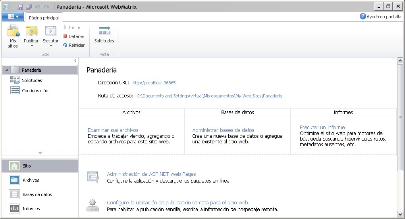The height and width of the screenshot is (219, 405).
Task: Click the vertical scrollbar thumb
Action: 400,118
